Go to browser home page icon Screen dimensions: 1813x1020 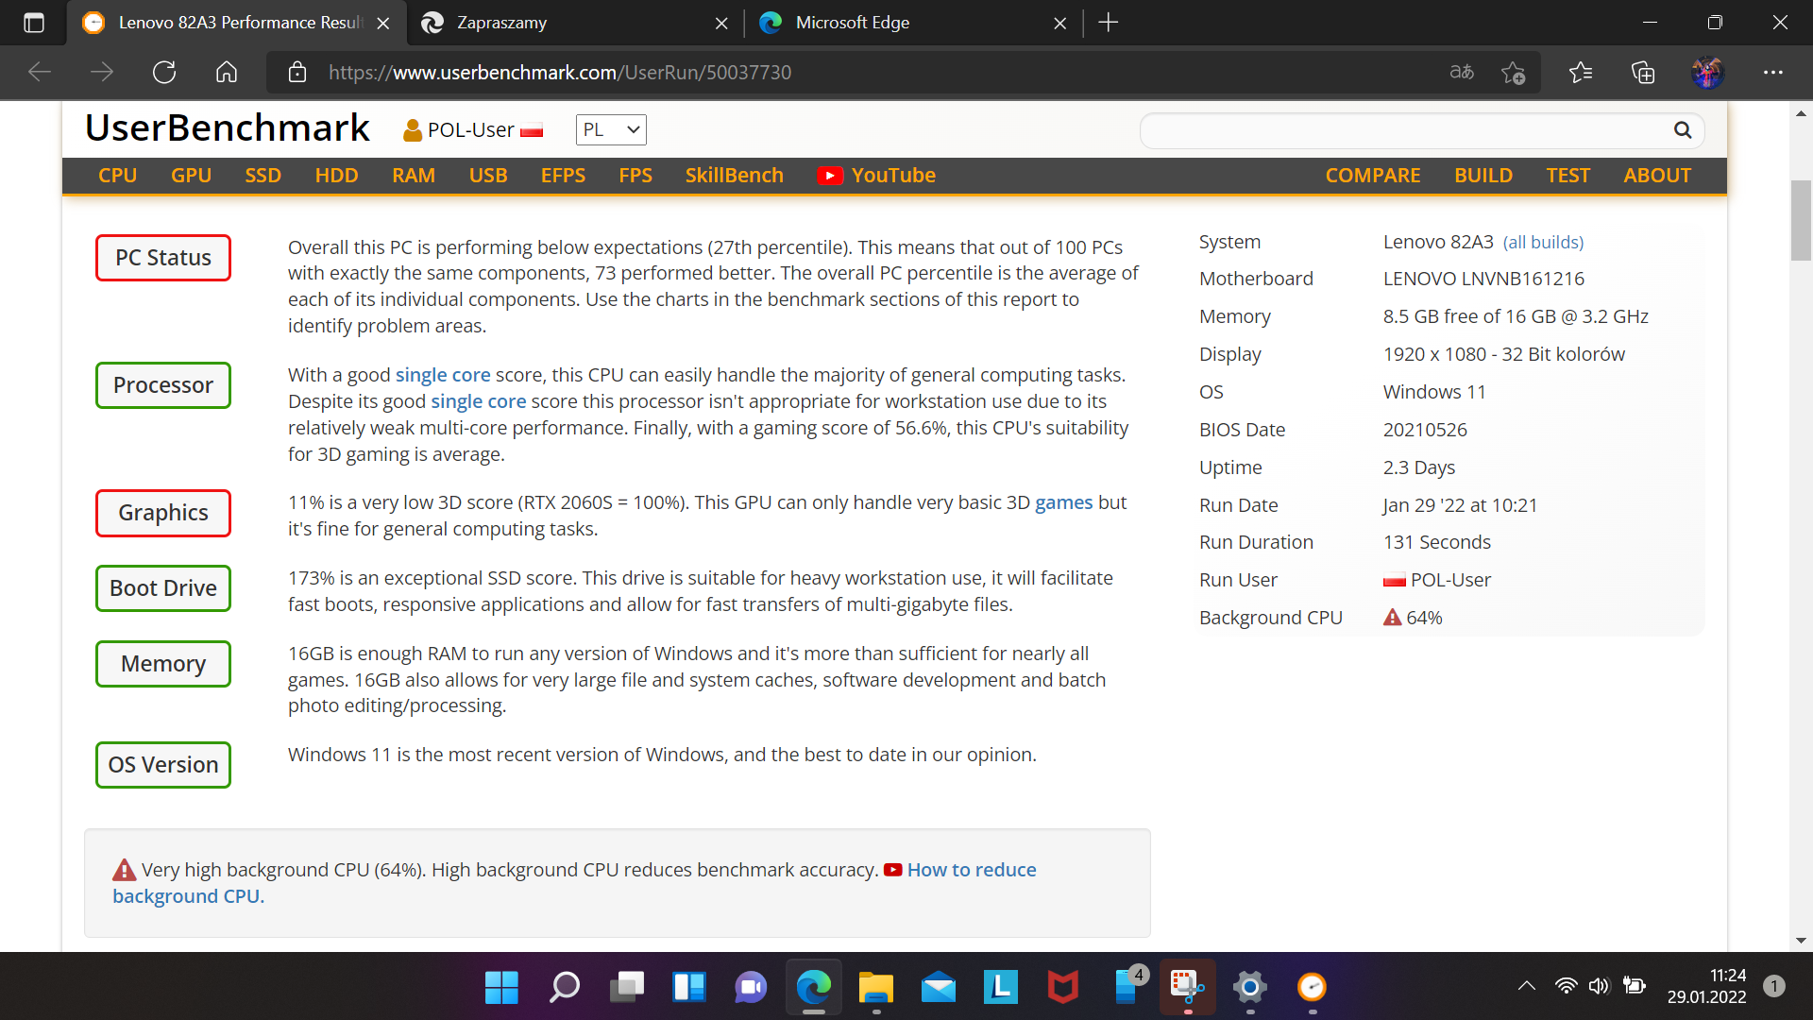pos(227,72)
